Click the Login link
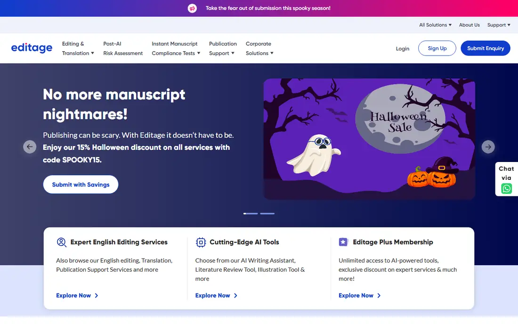This screenshot has width=518, height=324. click(x=402, y=49)
